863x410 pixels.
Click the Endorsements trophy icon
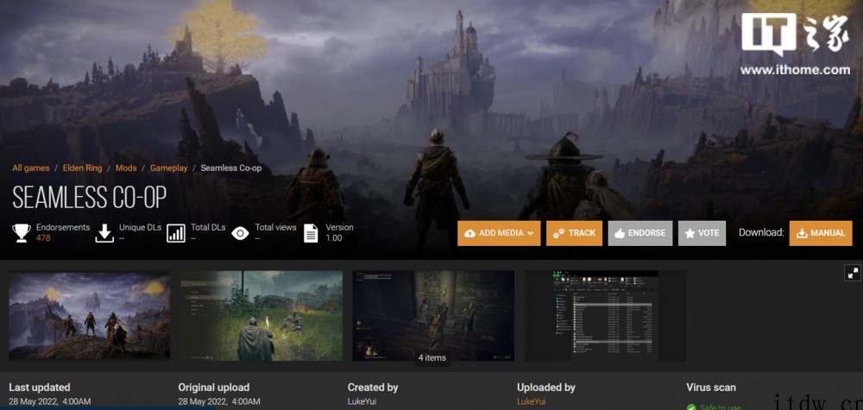(22, 233)
